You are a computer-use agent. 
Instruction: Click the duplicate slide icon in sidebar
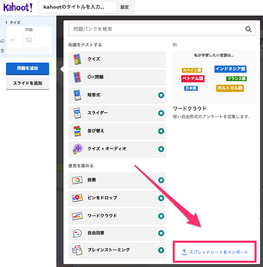click(2, 41)
